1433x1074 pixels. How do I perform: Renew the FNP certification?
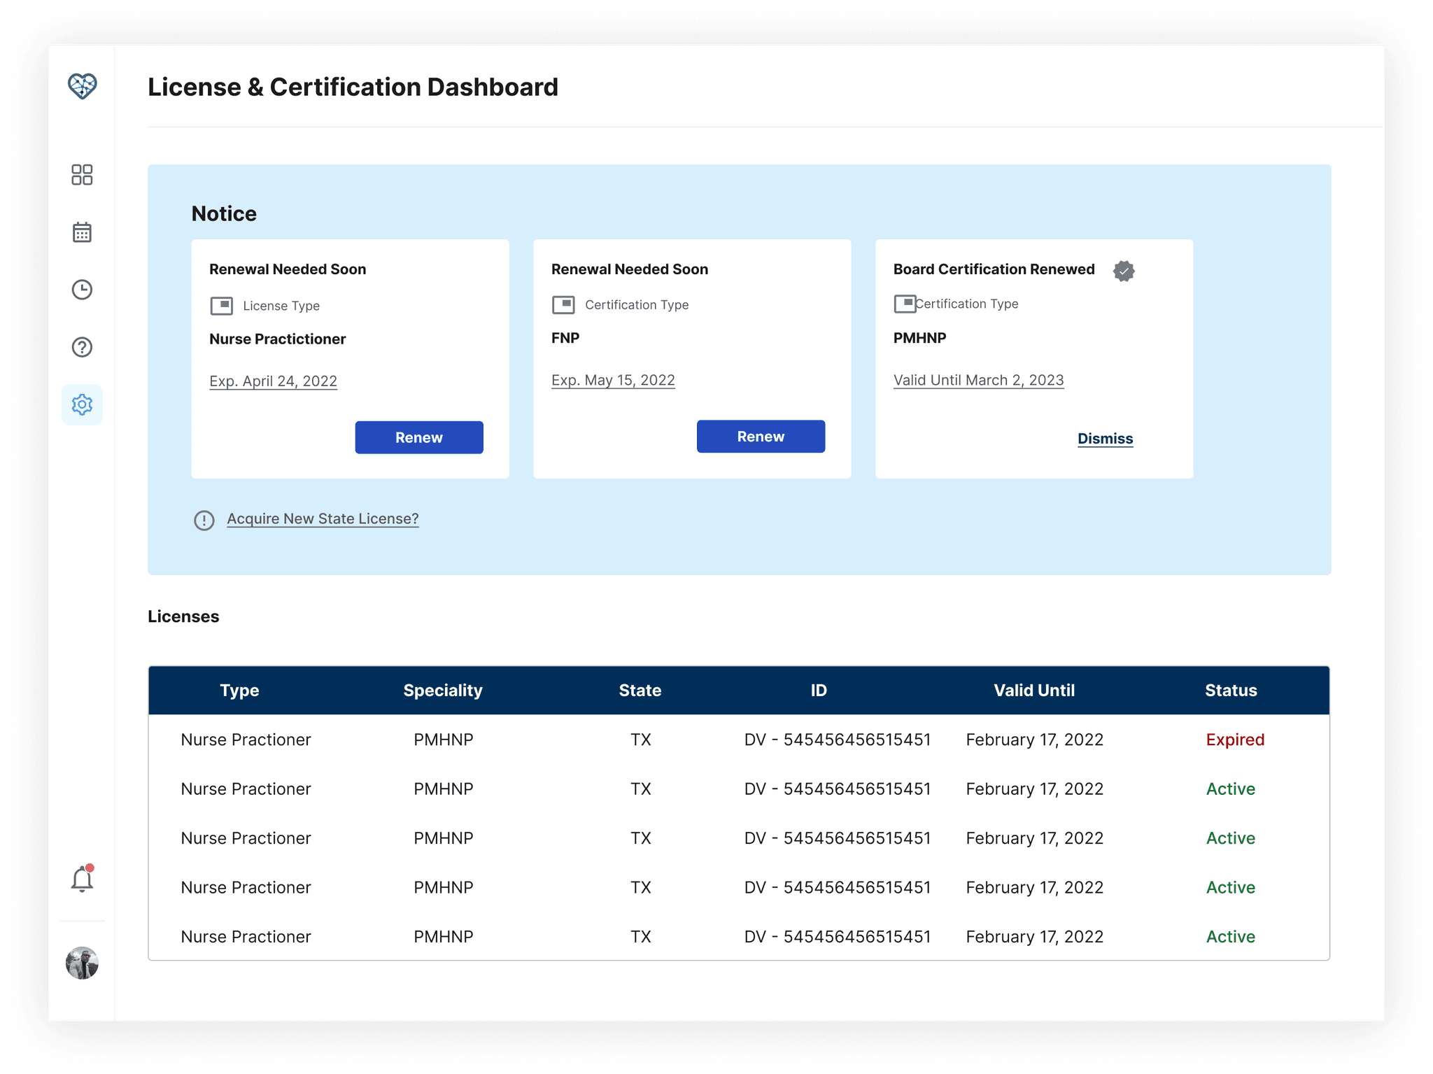click(761, 437)
